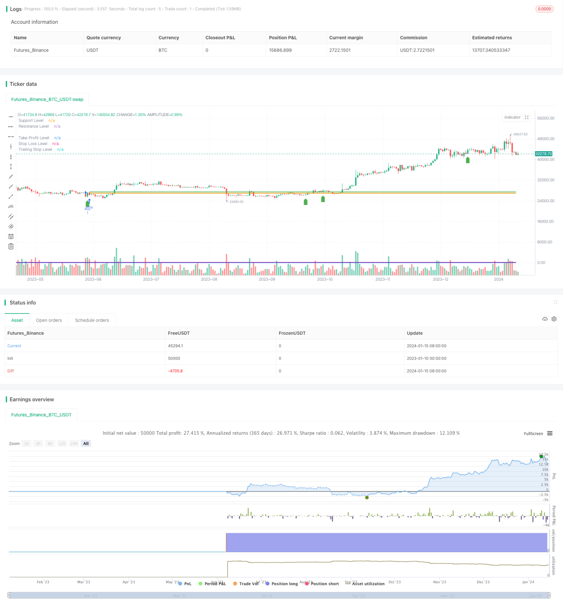This screenshot has width=563, height=608.
Task: Select the parallel channel lines tool
Action: pos(11,216)
